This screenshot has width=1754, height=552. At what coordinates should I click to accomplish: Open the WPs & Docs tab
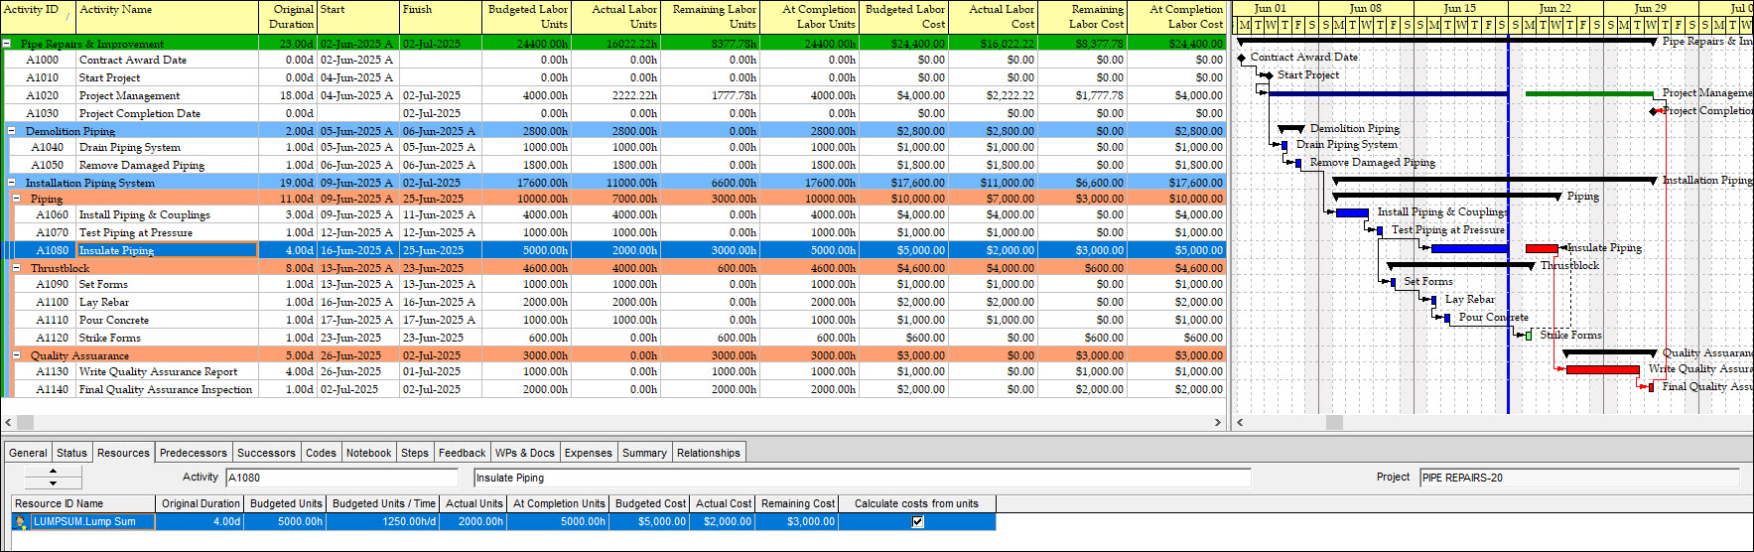525,453
